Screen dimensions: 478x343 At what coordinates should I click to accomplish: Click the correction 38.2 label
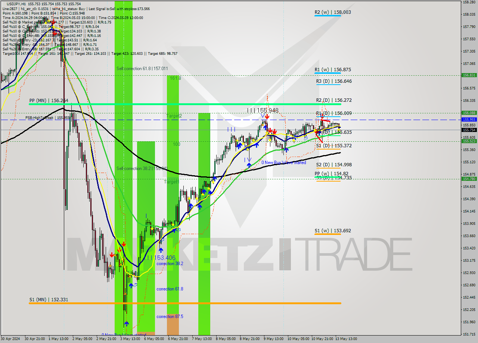pos(170,264)
